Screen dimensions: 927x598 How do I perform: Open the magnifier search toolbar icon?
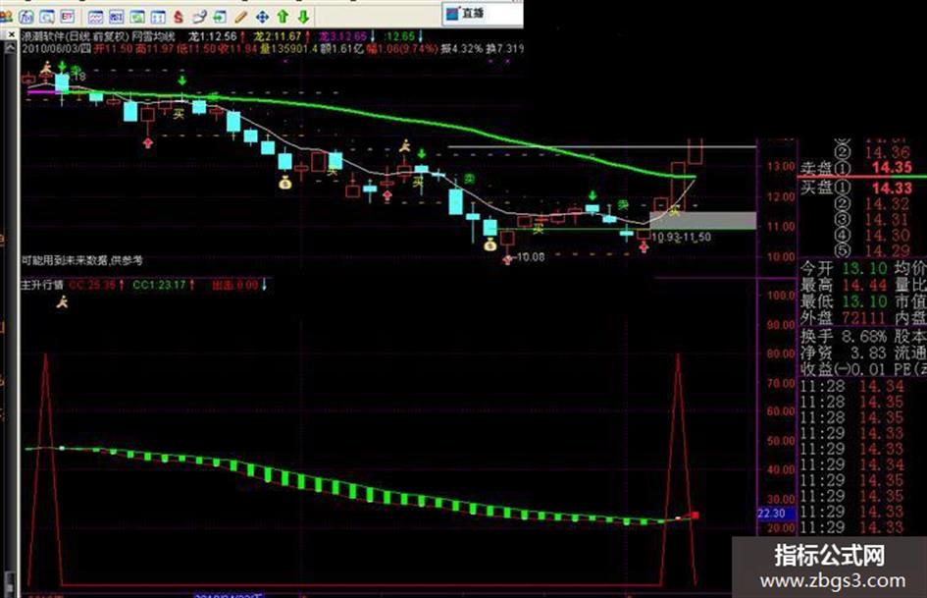pos(47,17)
